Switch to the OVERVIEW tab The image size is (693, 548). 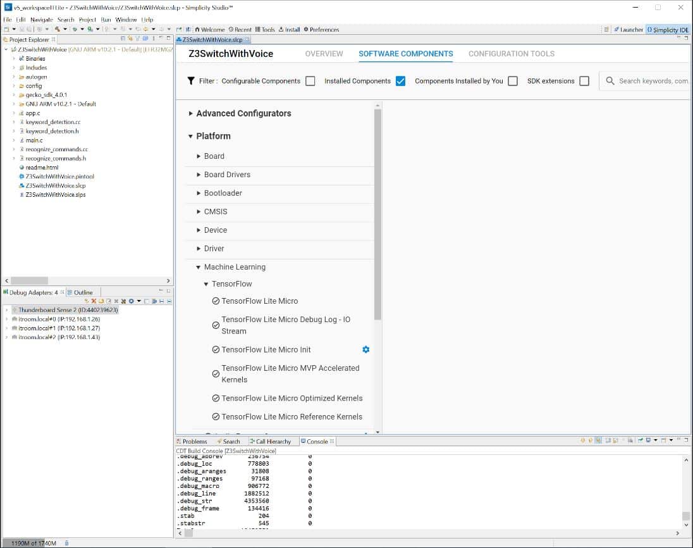pos(324,54)
